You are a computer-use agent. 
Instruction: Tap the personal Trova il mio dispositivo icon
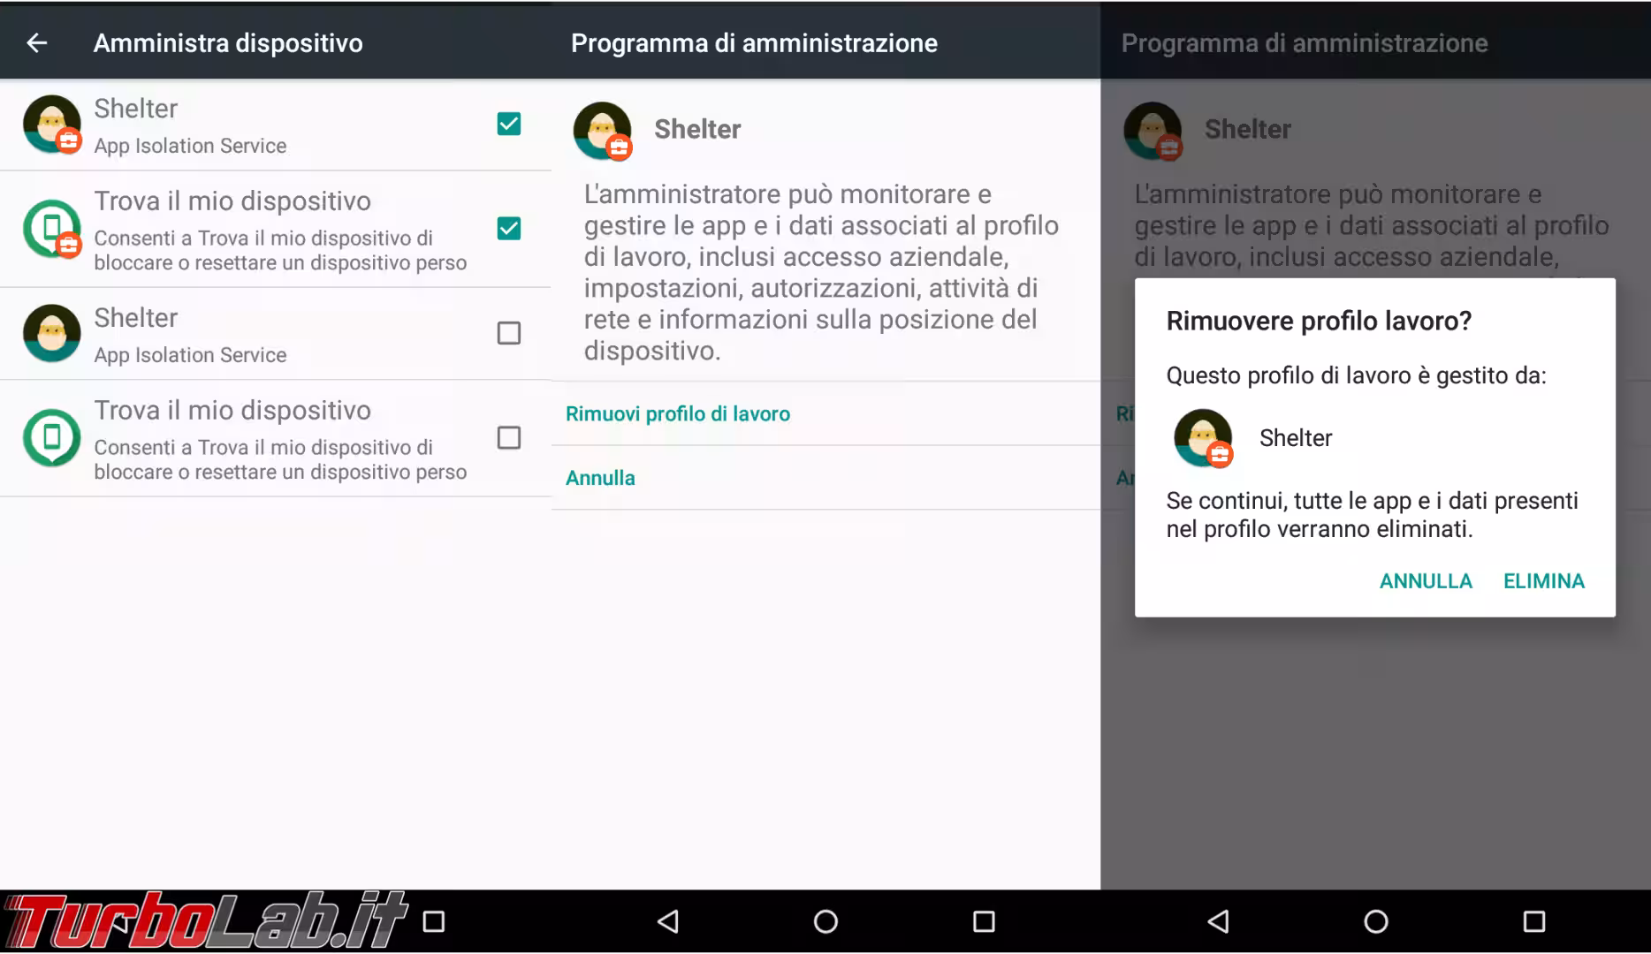pos(52,438)
